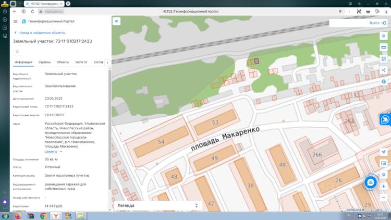Screen dimensions: 391x220
Task: Zoom in the map with the plus button
Action: [x=384, y=186]
